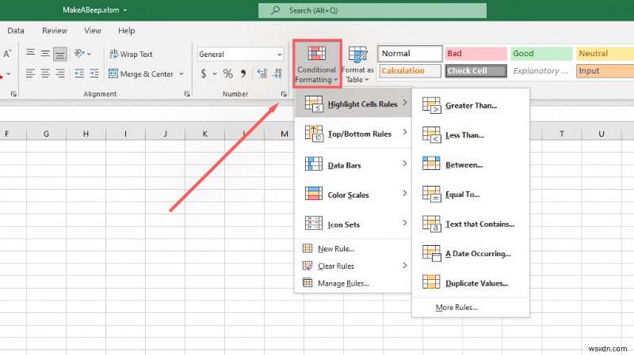The width and height of the screenshot is (634, 355).
Task: Decrease indent
Action: 80,74
